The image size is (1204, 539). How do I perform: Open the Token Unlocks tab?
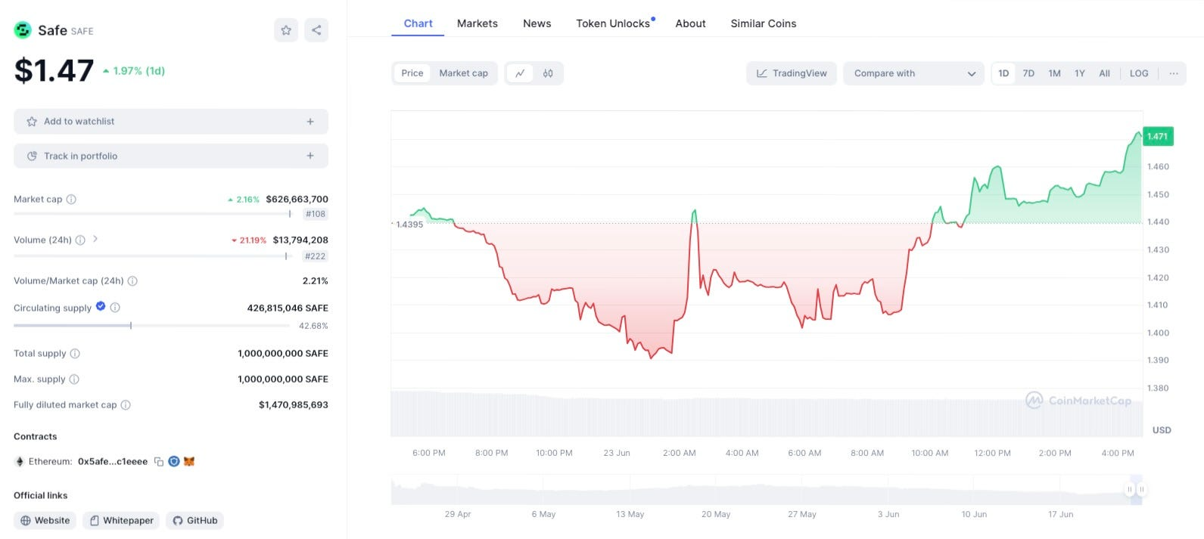614,23
